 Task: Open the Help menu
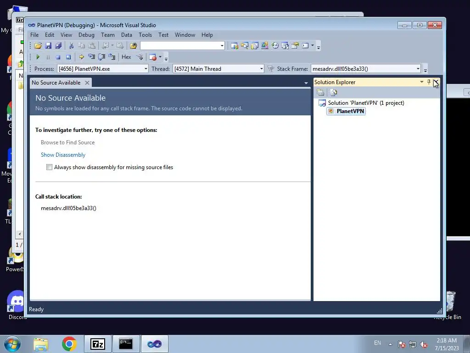tap(207, 35)
